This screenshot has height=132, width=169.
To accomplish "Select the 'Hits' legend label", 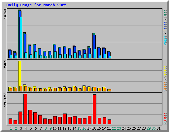I will point(165,14).
